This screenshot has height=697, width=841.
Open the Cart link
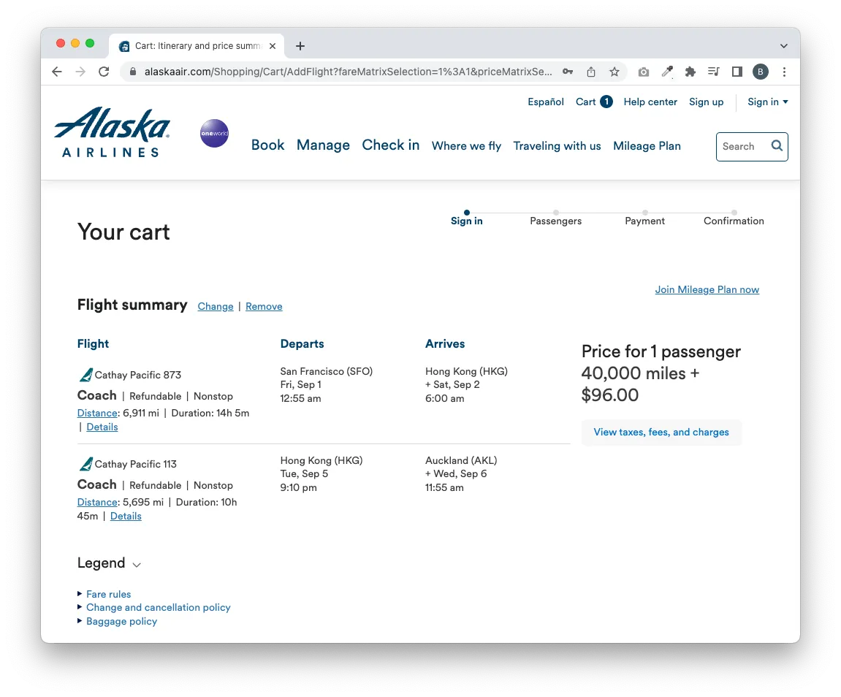coord(586,102)
